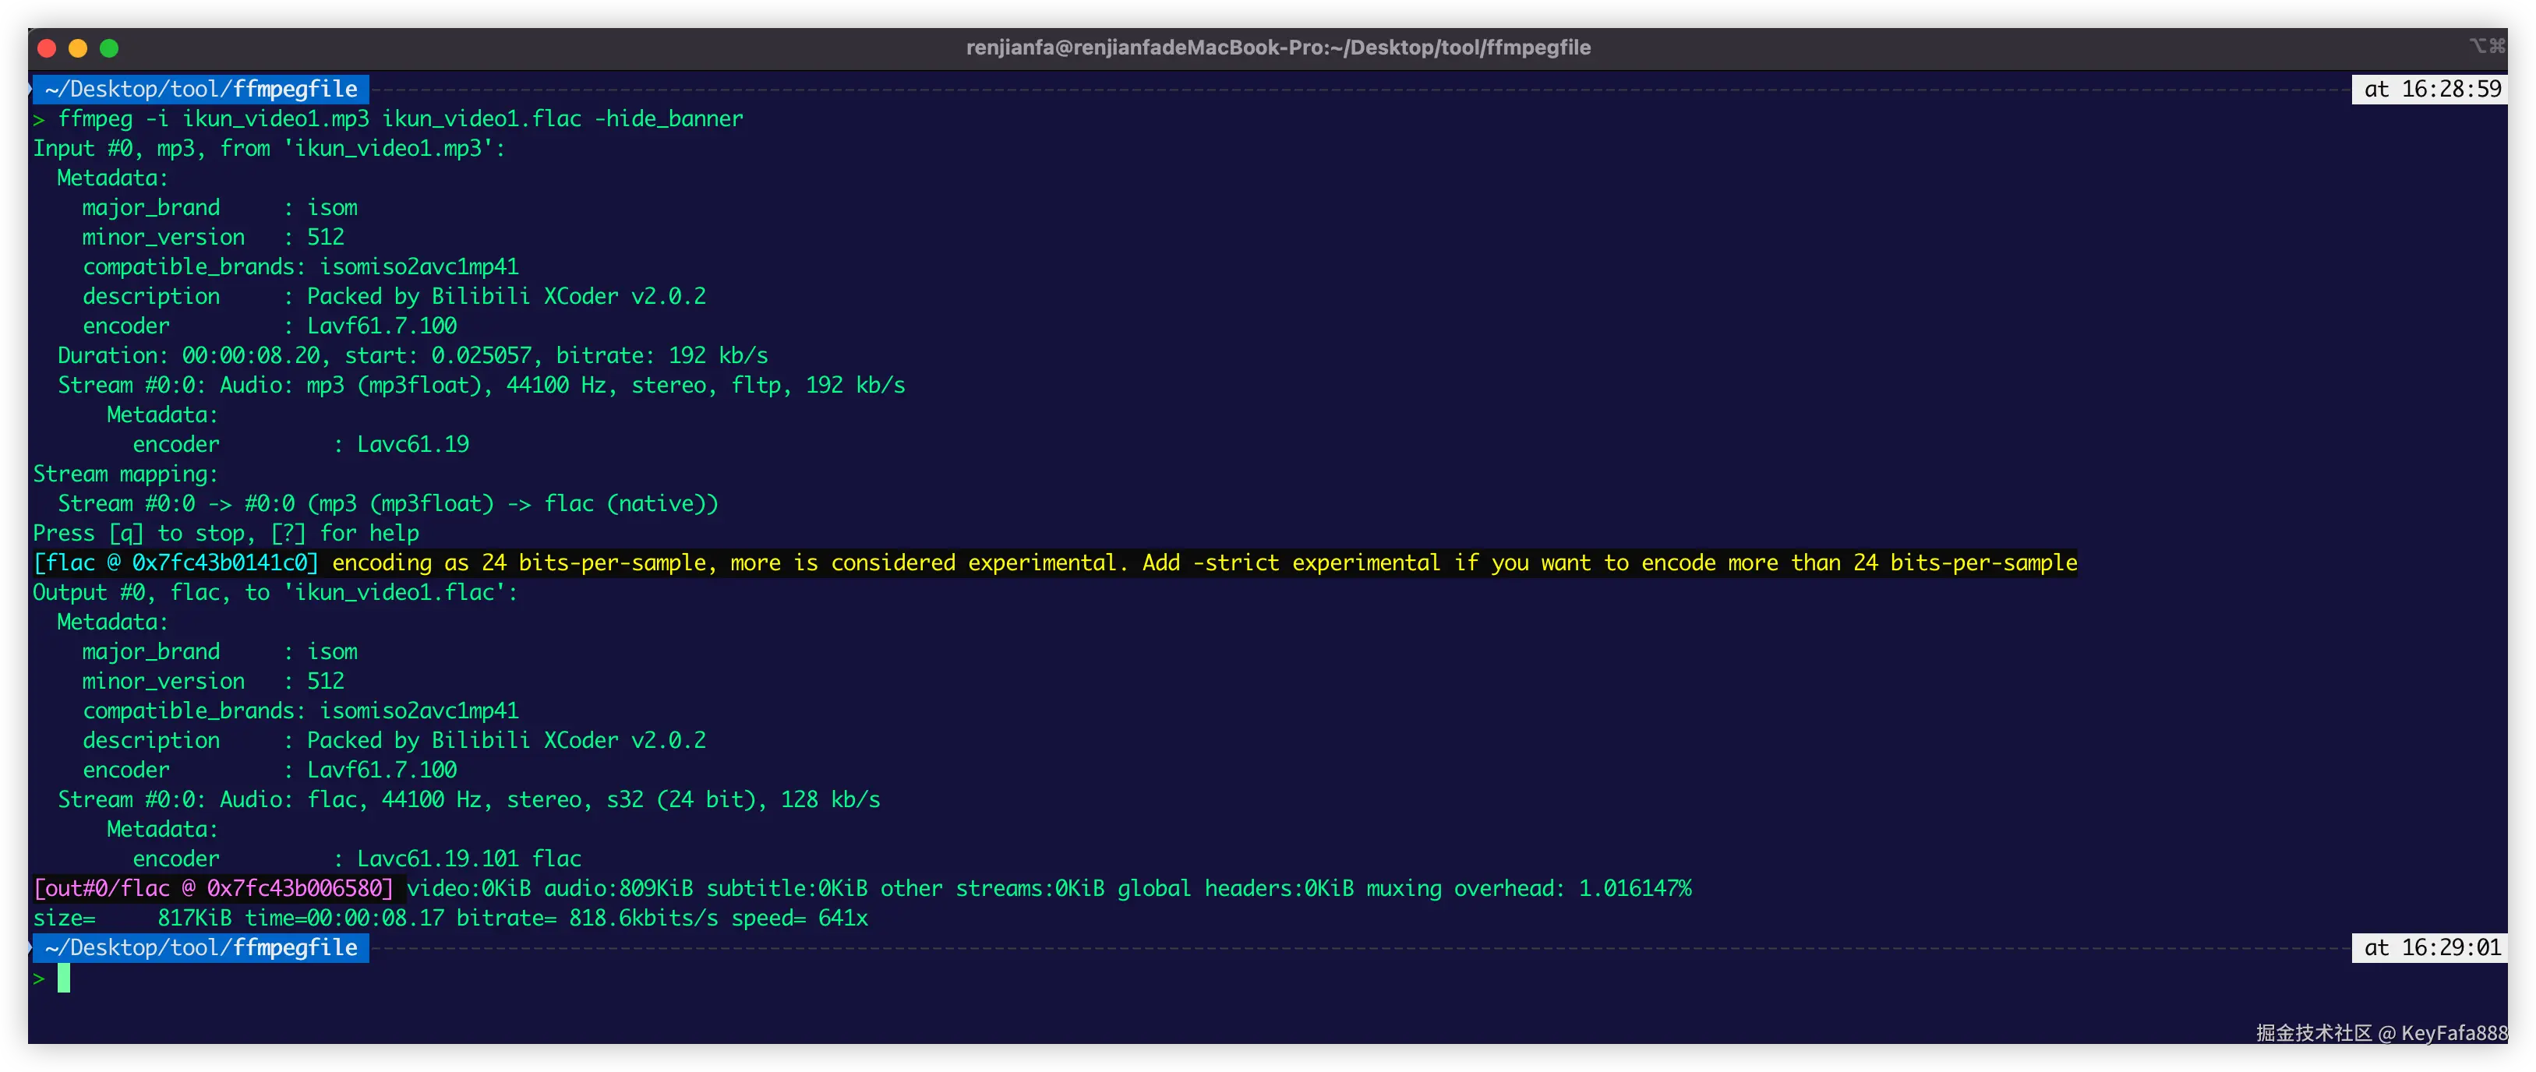Click the pink [out#0/flac @ 0x7fc43b006580] tag
This screenshot has width=2536, height=1072.
(214, 888)
